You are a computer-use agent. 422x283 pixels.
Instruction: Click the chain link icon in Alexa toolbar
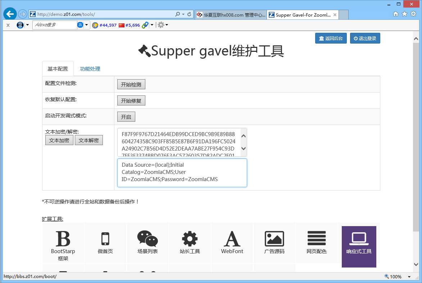pos(145,25)
